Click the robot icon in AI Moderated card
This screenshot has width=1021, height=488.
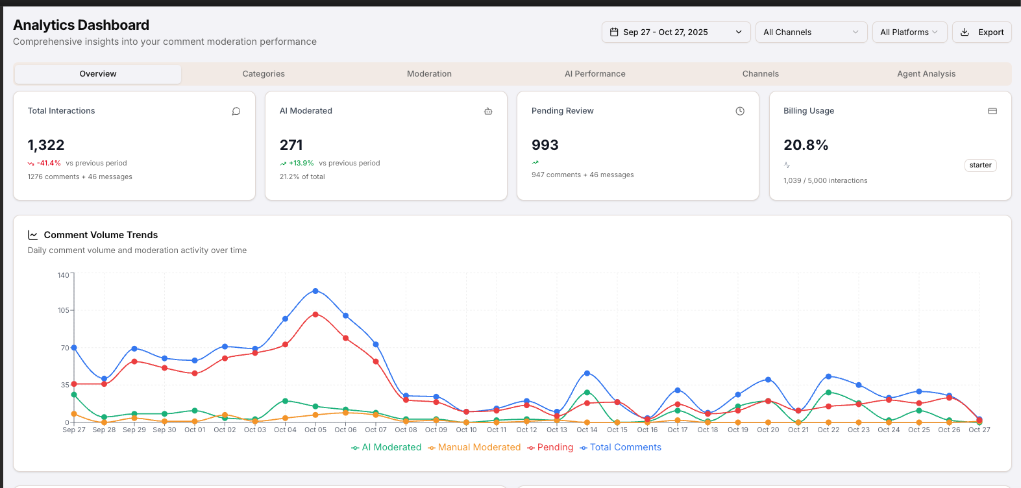[x=488, y=111]
